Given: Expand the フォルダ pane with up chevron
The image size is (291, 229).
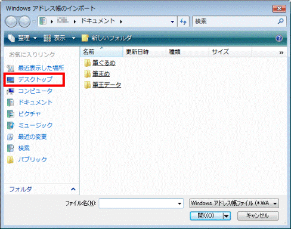Looking at the screenshot, I should click(73, 189).
